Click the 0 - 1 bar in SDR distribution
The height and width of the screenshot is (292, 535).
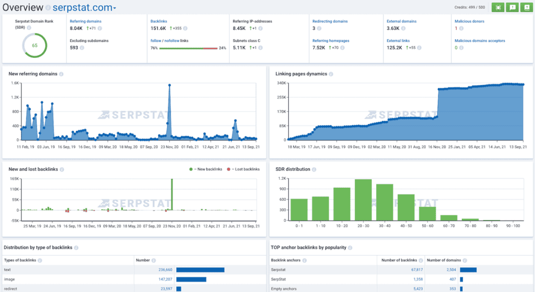coord(299,210)
